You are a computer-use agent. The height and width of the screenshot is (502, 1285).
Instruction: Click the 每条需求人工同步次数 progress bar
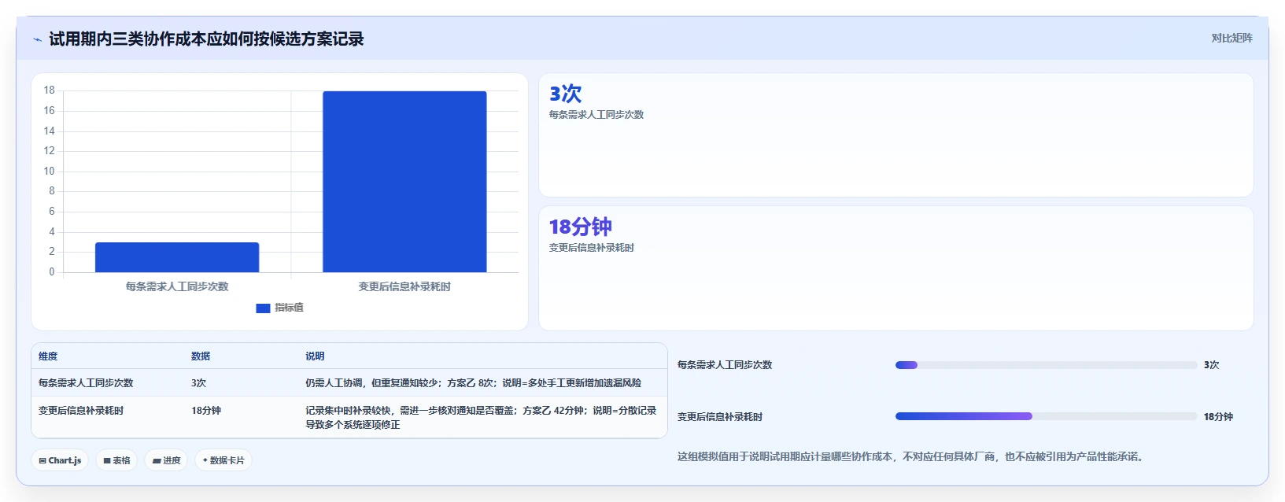[x=1046, y=365]
